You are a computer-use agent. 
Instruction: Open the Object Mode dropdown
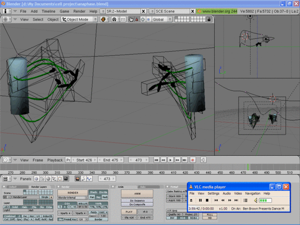(x=79, y=19)
